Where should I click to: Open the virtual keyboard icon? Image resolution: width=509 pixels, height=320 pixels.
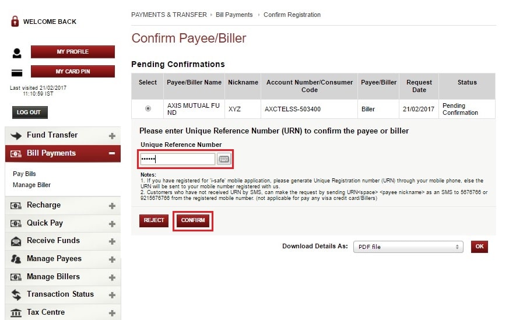[x=224, y=159]
